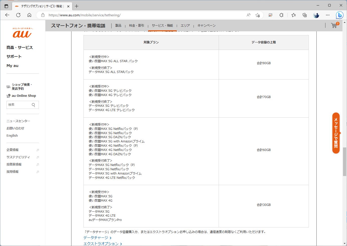Viewport: 347px width, 246px height.
Task: Open サービス・機能 menu
Action: (x=162, y=26)
